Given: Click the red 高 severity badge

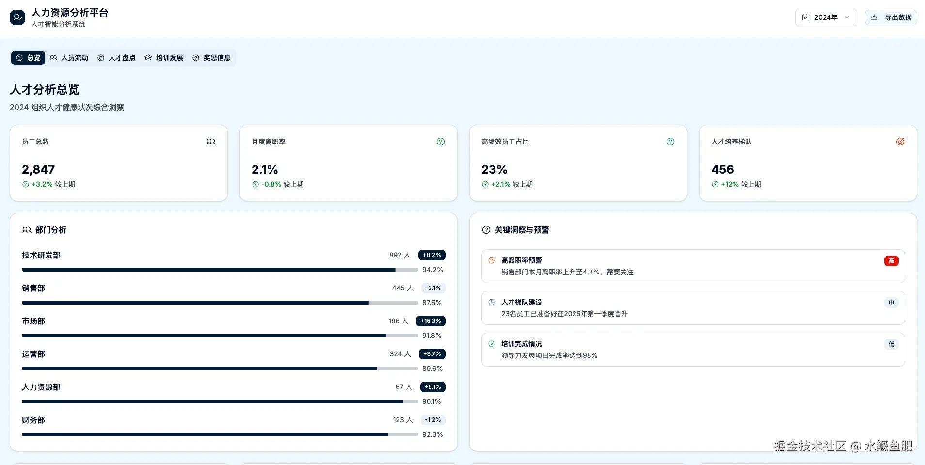Looking at the screenshot, I should tap(891, 261).
